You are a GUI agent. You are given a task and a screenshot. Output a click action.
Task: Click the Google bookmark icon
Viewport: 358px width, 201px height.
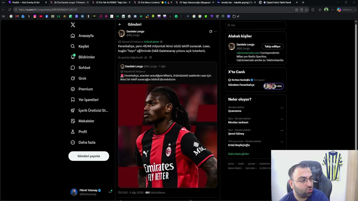pos(11,16)
